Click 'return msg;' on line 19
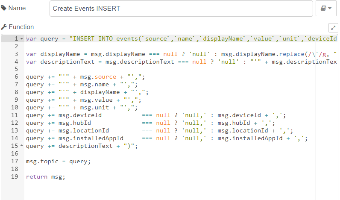Image resolution: width=340 pixels, height=200 pixels. tap(46, 177)
